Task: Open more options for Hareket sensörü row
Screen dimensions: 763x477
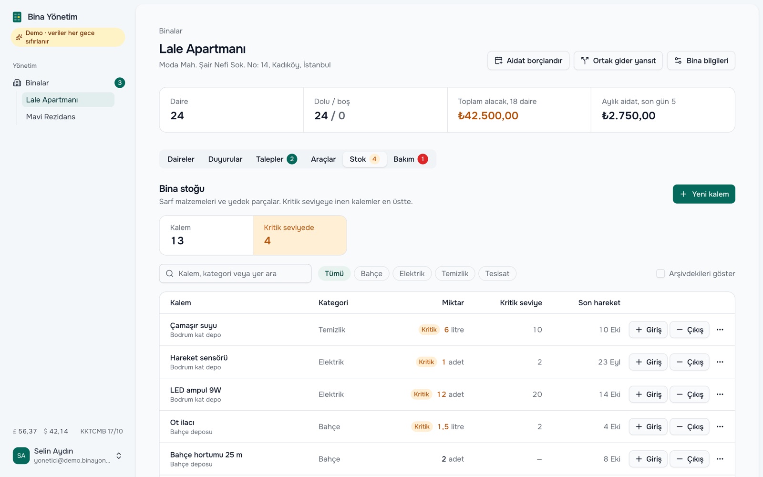Action: [x=720, y=362]
